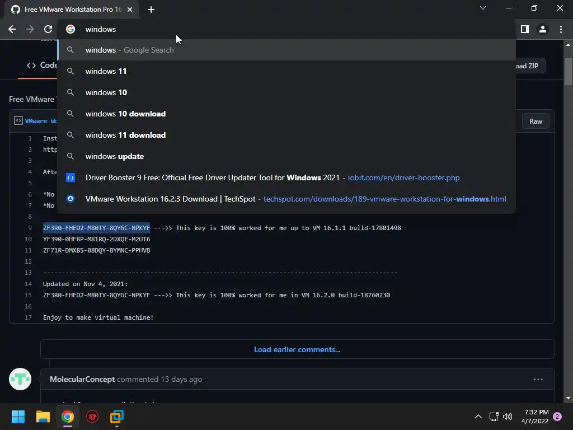The height and width of the screenshot is (430, 573).
Task: Open VMware Workstation from the taskbar
Action: [x=117, y=417]
